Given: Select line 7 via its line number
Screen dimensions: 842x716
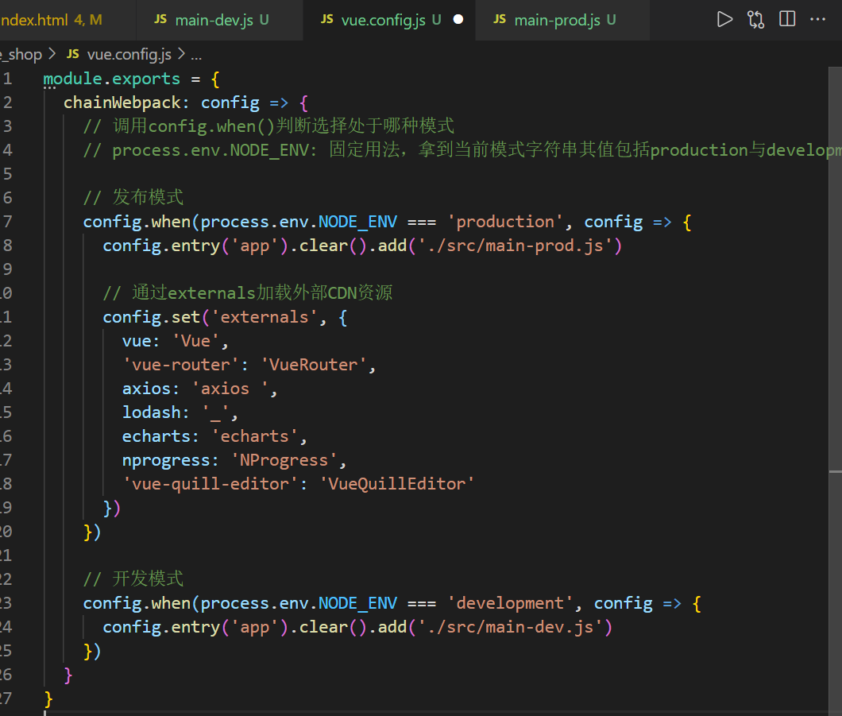Looking at the screenshot, I should pyautogui.click(x=7, y=222).
